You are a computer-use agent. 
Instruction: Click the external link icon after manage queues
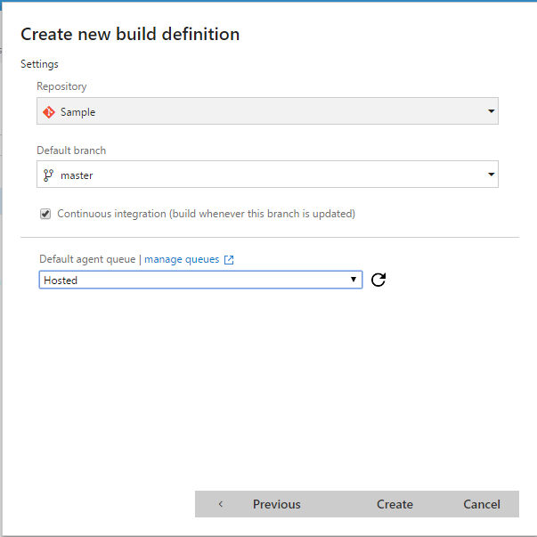coord(229,260)
